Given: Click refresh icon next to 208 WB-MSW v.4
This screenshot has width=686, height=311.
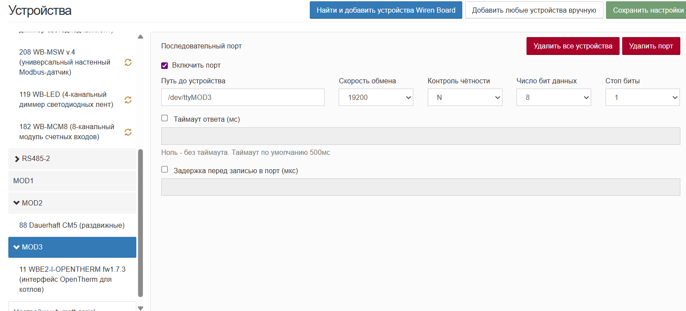Looking at the screenshot, I should point(128,62).
